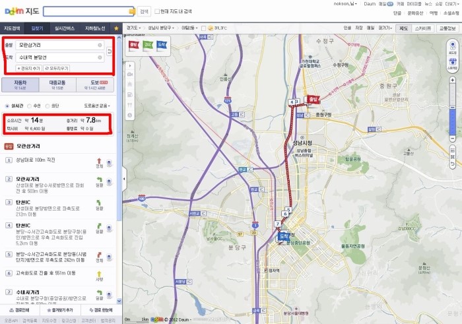
Task: Click the search box keyboard icon
Action: point(132,11)
